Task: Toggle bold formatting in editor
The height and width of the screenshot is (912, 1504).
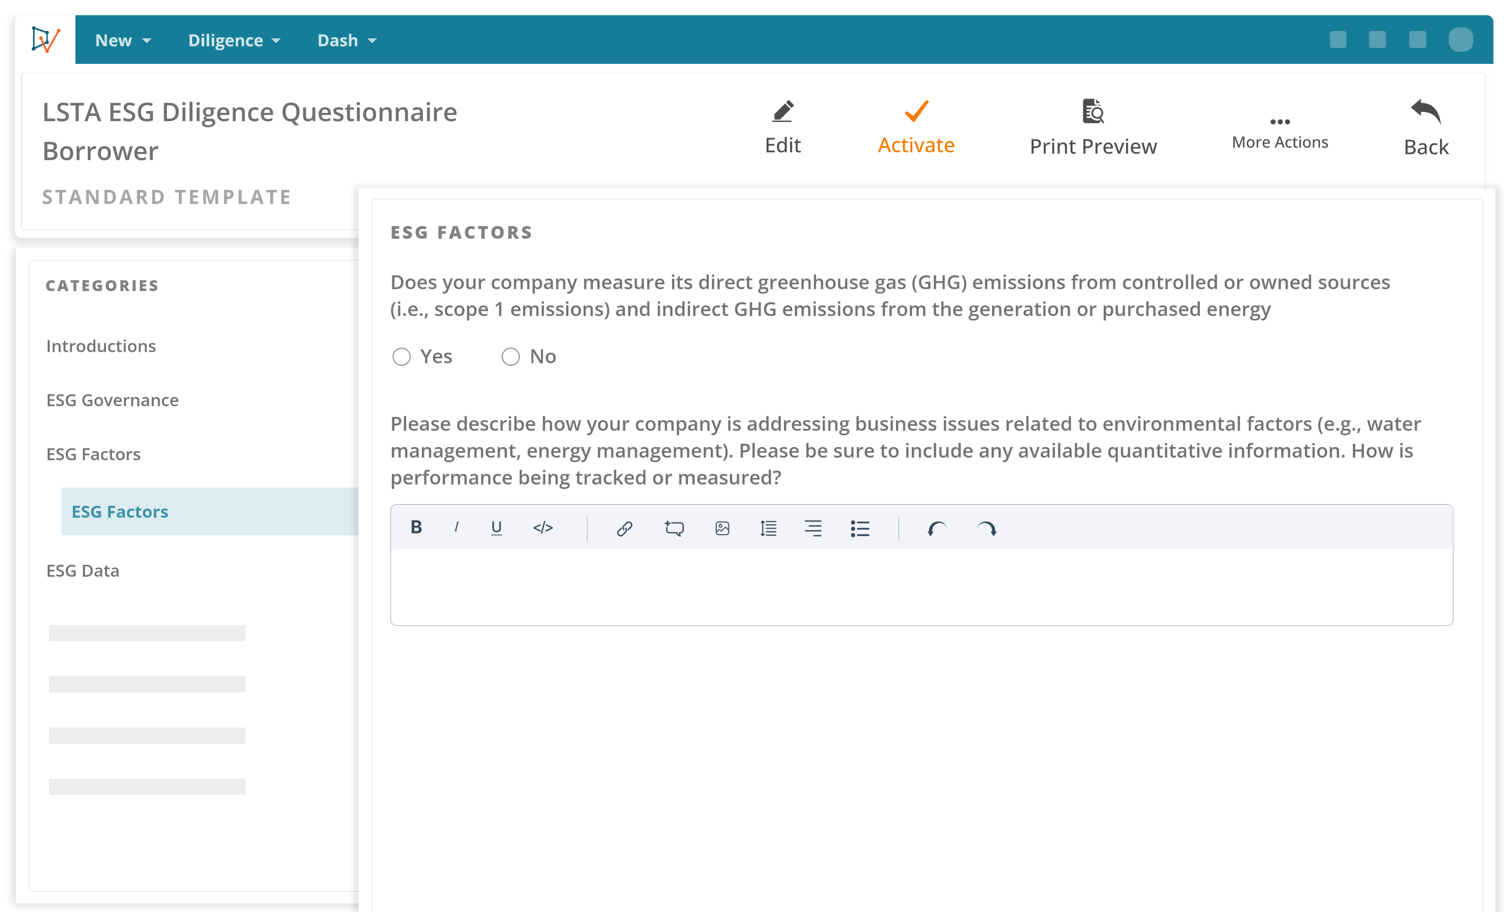Action: pyautogui.click(x=416, y=527)
